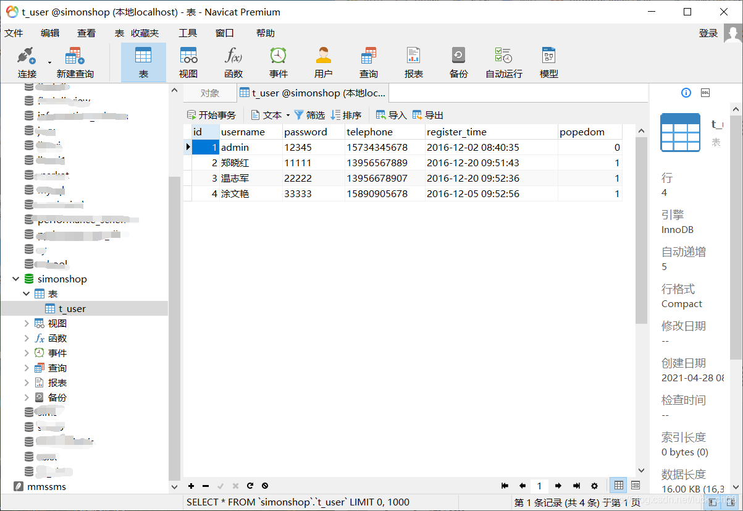
Task: Click the 筛选 (Filter) button
Action: 309,115
